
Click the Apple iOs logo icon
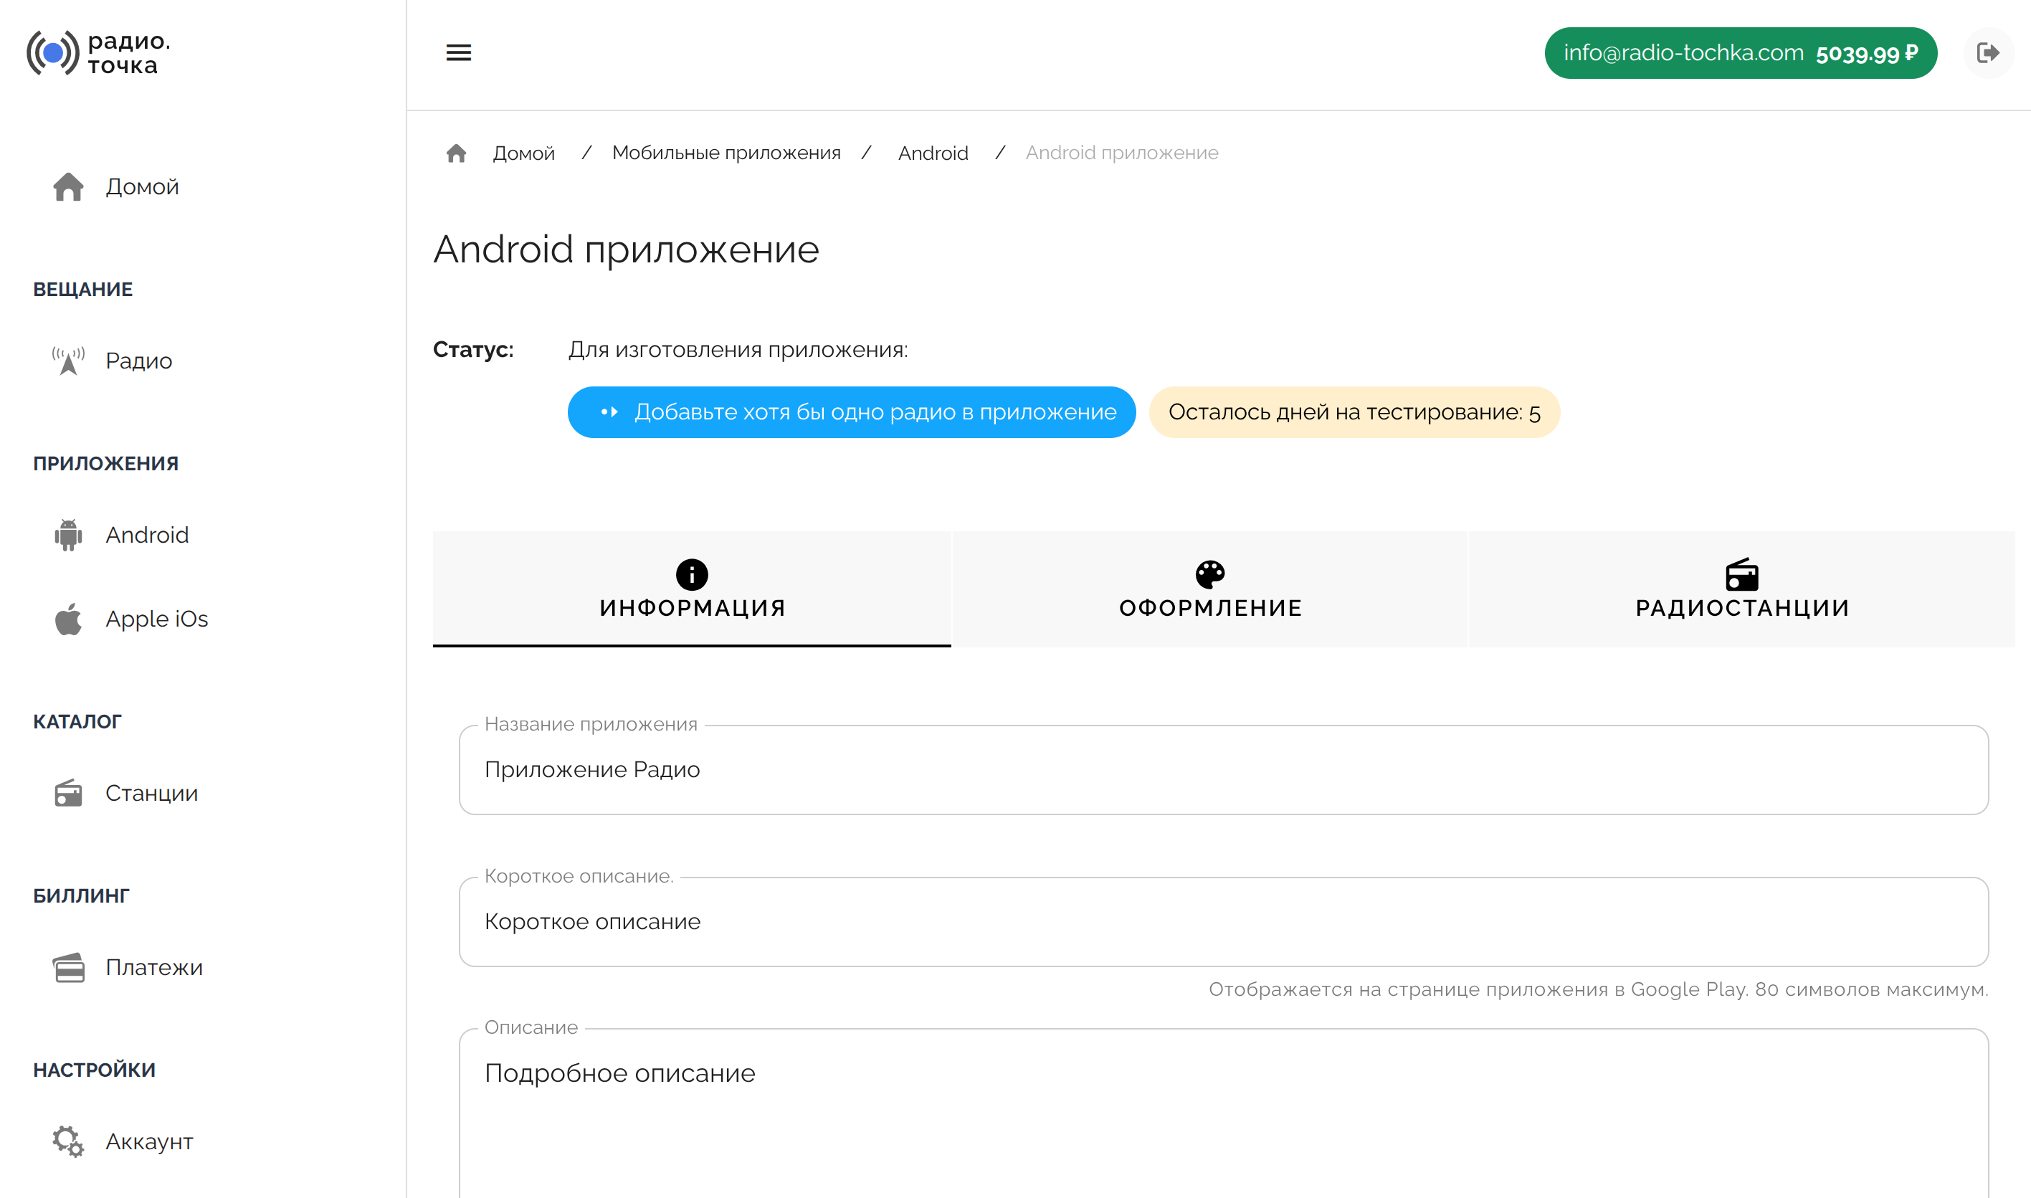tap(69, 619)
